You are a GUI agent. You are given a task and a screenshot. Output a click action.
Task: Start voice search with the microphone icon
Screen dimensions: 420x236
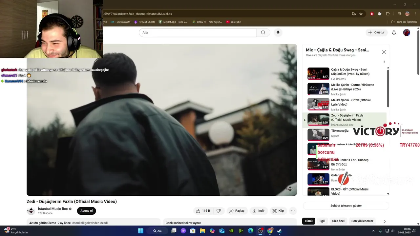pos(278,32)
